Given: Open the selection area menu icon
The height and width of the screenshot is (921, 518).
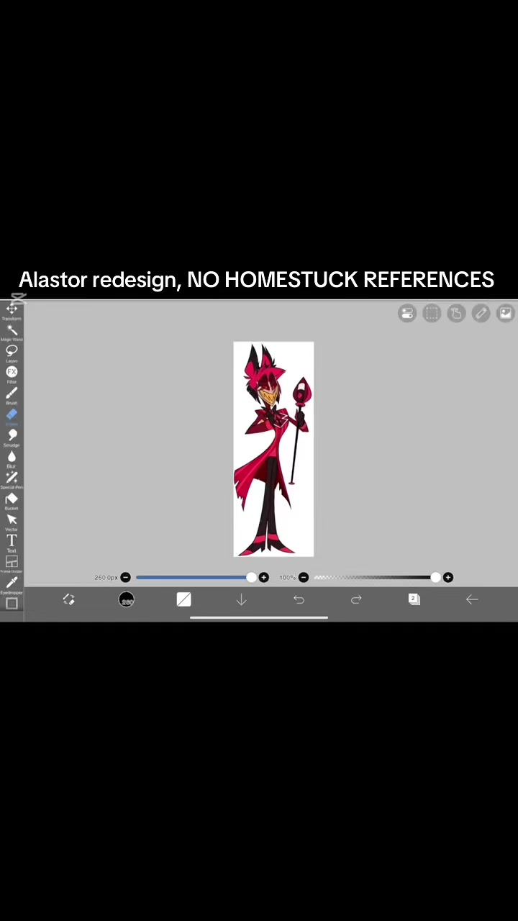Looking at the screenshot, I should pos(432,313).
